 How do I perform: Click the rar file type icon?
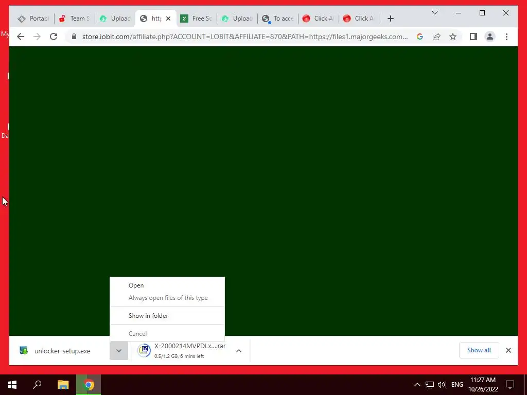[x=144, y=350]
